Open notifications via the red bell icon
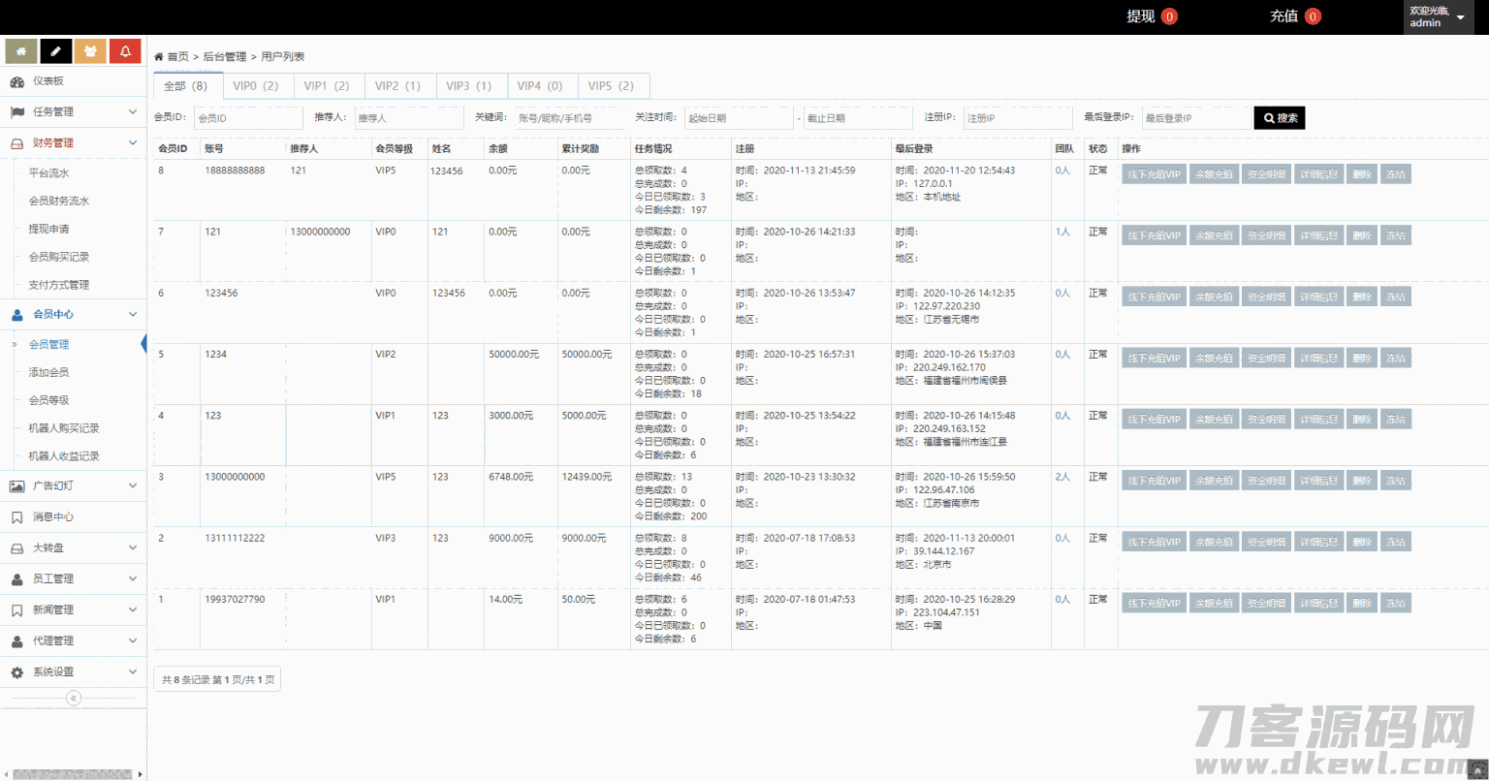Image resolution: width=1489 pixels, height=781 pixels. coord(125,49)
